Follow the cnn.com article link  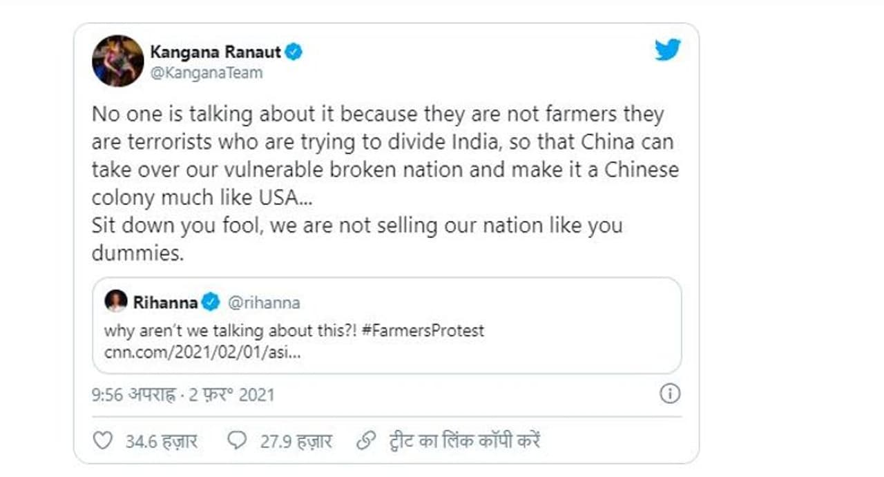[x=202, y=352]
